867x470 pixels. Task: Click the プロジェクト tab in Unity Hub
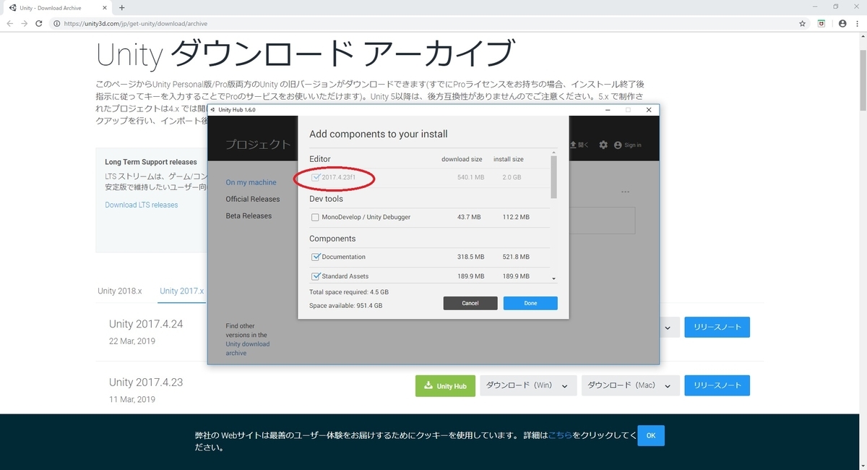258,144
